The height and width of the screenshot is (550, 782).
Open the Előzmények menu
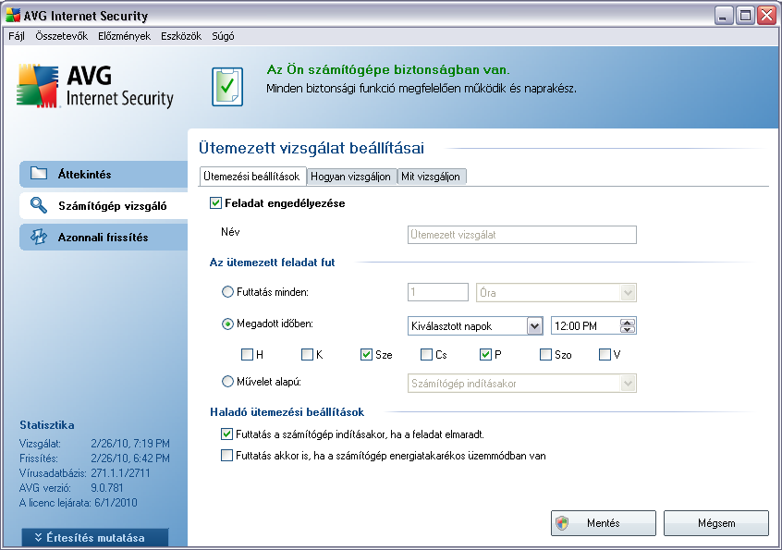coord(124,36)
